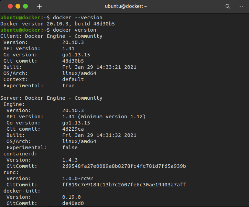
Task: Click the second command 'docker version'
Action: (75, 30)
